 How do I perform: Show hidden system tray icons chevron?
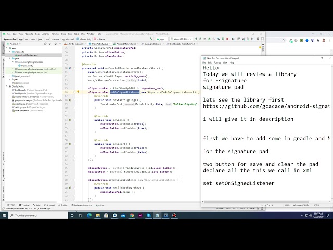tap(302, 215)
